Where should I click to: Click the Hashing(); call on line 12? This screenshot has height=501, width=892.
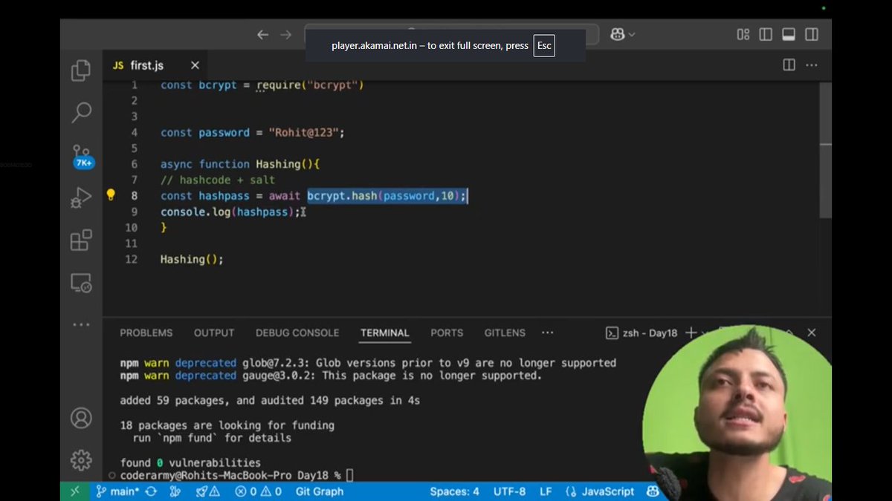coord(192,259)
